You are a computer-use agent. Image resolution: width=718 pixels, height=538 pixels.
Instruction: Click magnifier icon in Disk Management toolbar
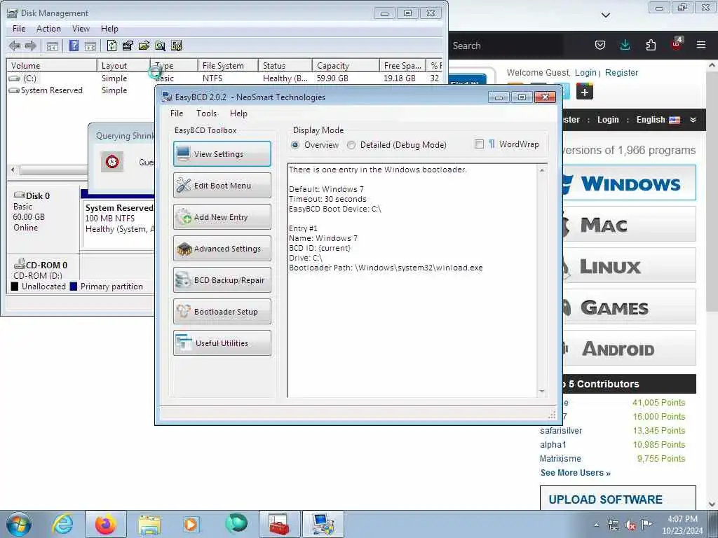pos(160,46)
